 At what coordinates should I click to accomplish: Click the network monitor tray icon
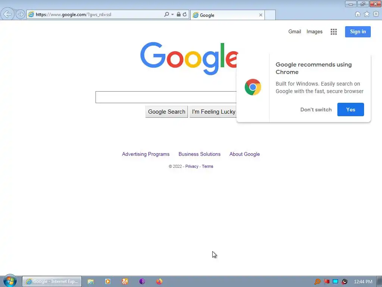(x=335, y=282)
